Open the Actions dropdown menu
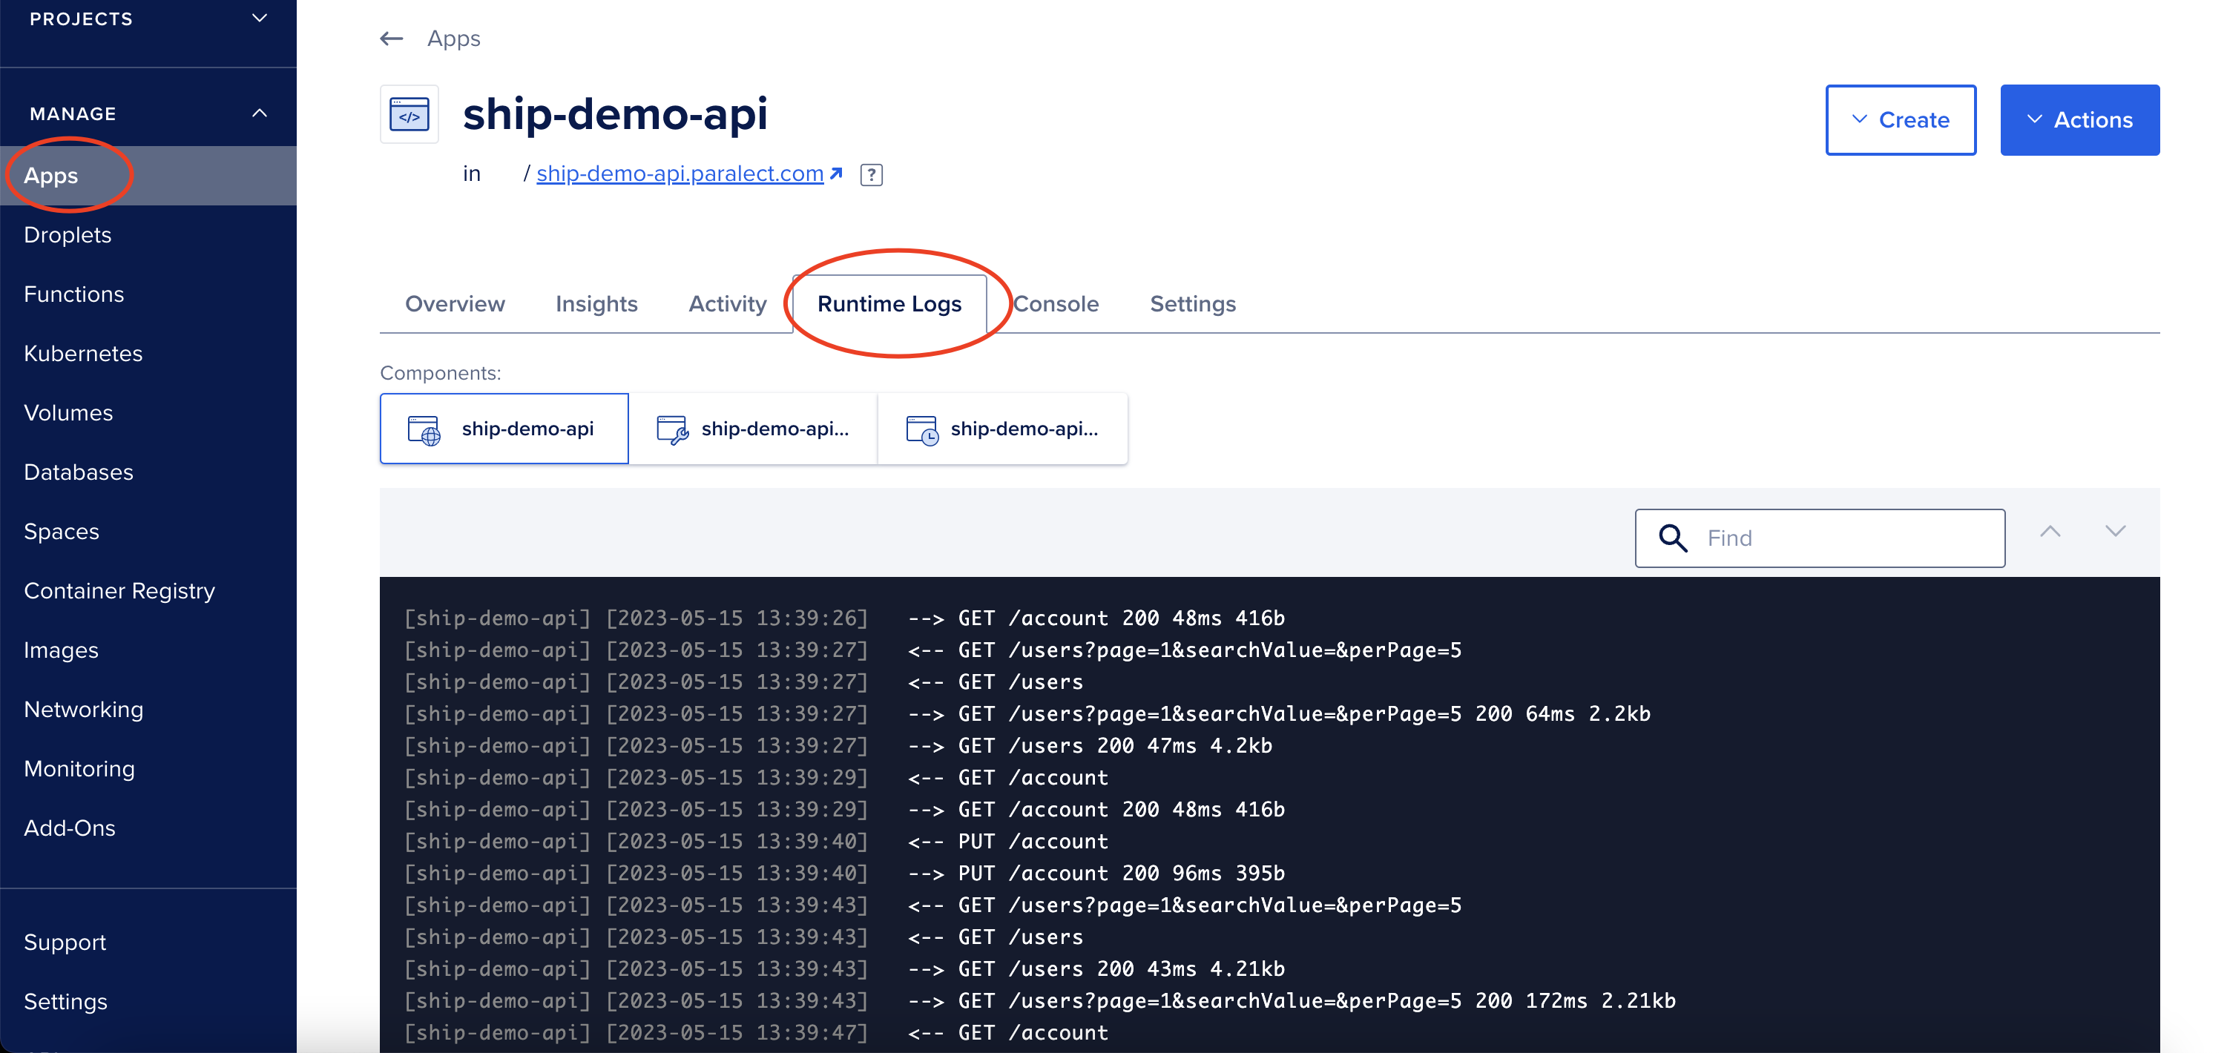Image resolution: width=2227 pixels, height=1053 pixels. (2080, 119)
